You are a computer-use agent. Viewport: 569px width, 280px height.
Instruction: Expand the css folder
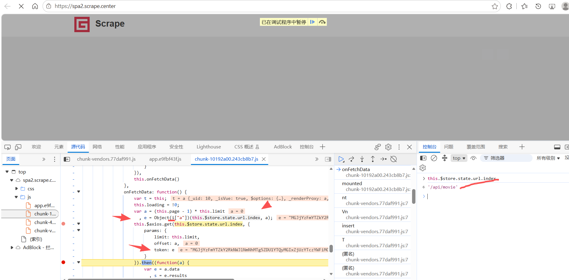[17, 189]
